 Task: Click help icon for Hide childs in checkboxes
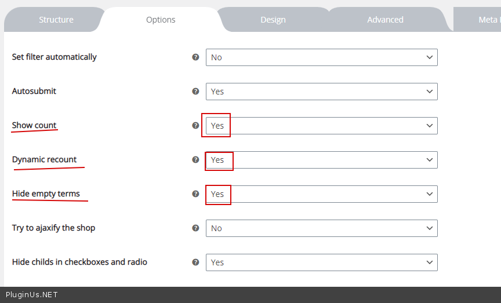195,262
